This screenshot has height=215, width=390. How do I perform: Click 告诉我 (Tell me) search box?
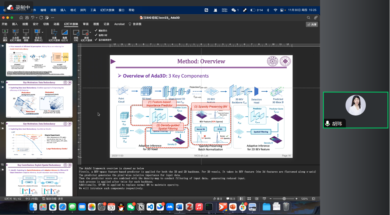pyautogui.click(x=135, y=24)
